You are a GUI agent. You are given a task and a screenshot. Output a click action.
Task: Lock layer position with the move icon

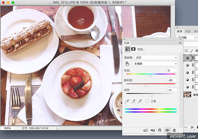[x=197, y=51]
